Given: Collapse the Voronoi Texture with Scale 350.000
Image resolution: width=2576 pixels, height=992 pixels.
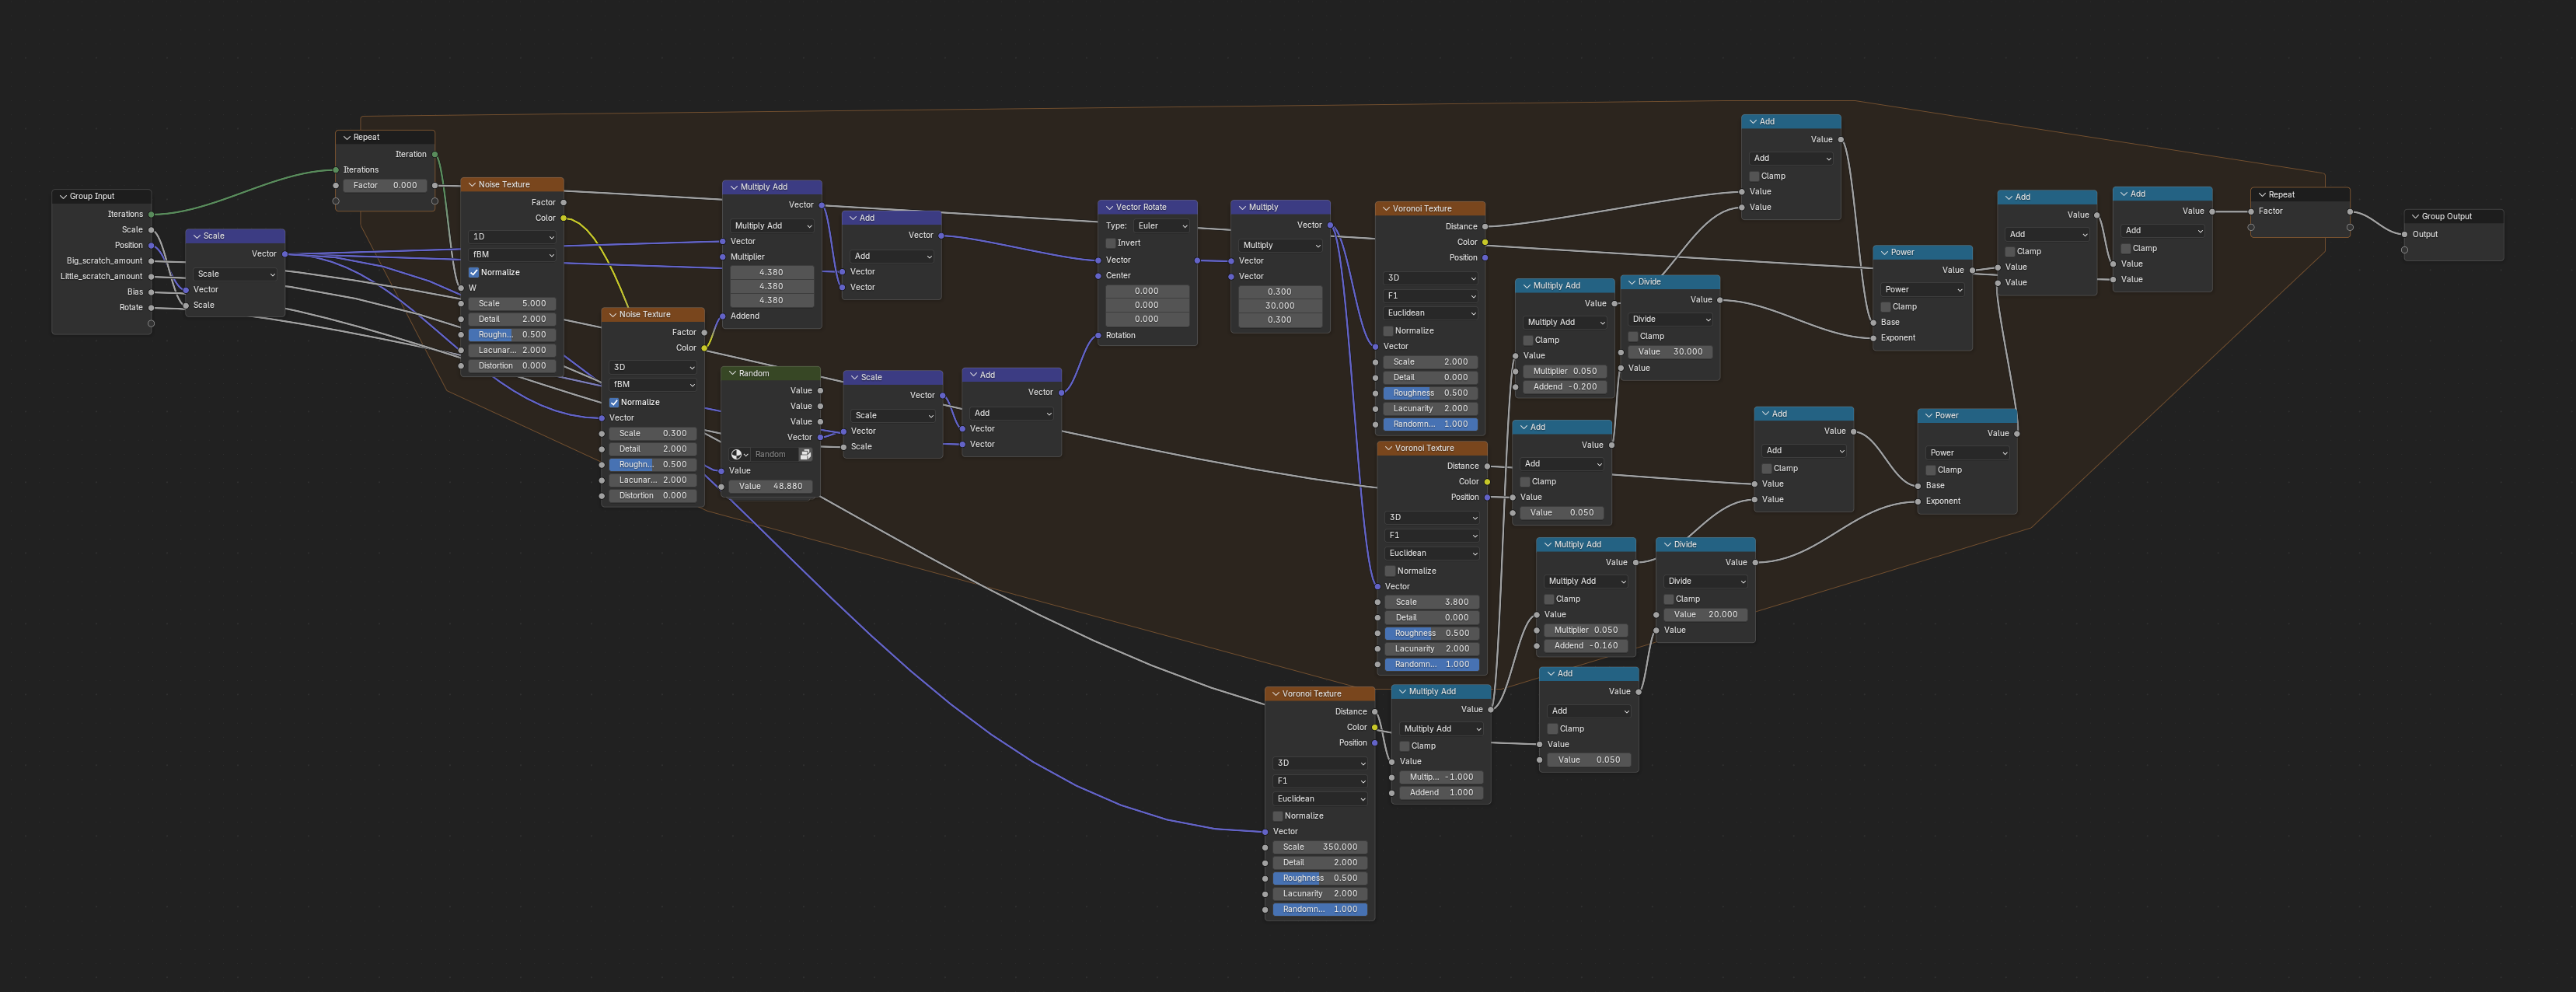Looking at the screenshot, I should (x=1276, y=693).
